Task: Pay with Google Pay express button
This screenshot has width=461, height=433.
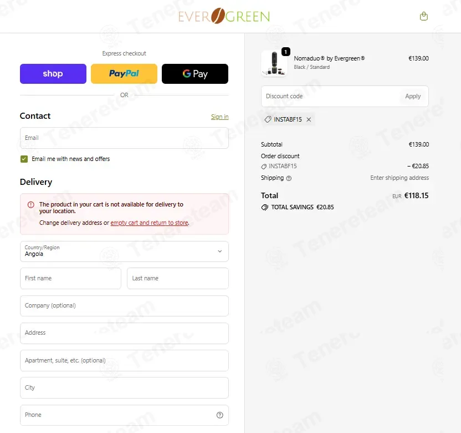Action: pyautogui.click(x=195, y=74)
